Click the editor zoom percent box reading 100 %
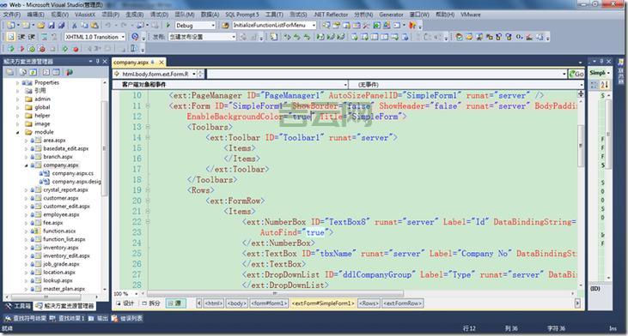Viewport: 628px width, 336px height. (125, 294)
